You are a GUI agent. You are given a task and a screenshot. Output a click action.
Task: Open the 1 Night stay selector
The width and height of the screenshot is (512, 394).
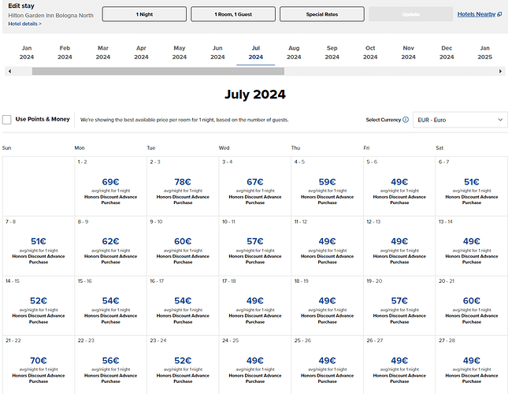pos(145,14)
